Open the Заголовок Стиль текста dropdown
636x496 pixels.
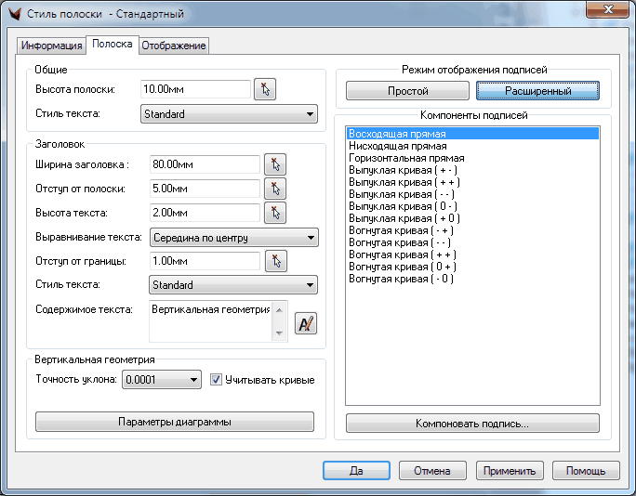[x=233, y=285]
